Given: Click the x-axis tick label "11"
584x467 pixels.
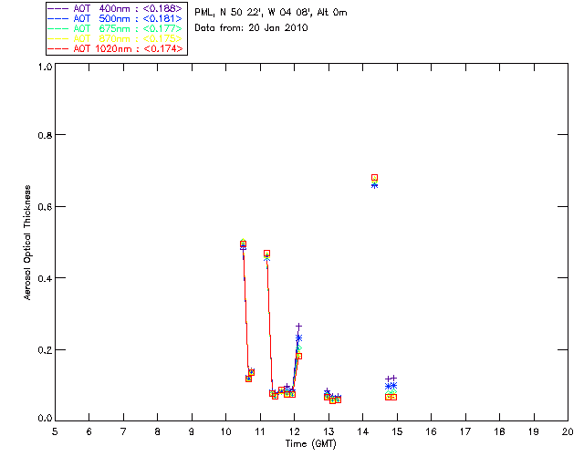Looking at the screenshot, I should click(260, 431).
